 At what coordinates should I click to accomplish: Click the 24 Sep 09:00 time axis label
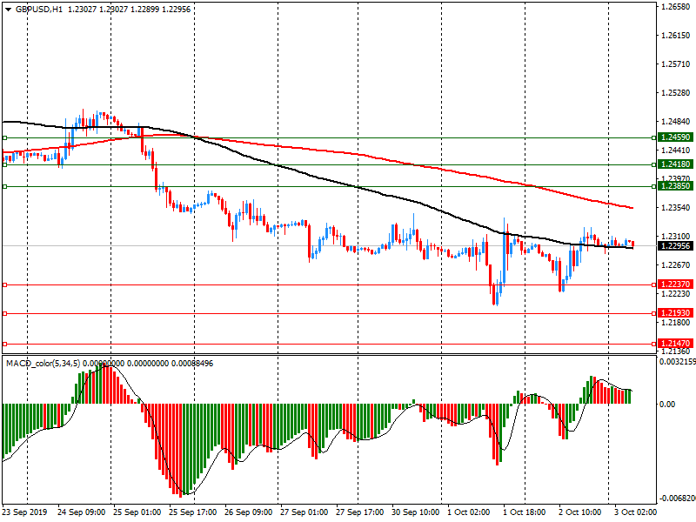[81, 512]
